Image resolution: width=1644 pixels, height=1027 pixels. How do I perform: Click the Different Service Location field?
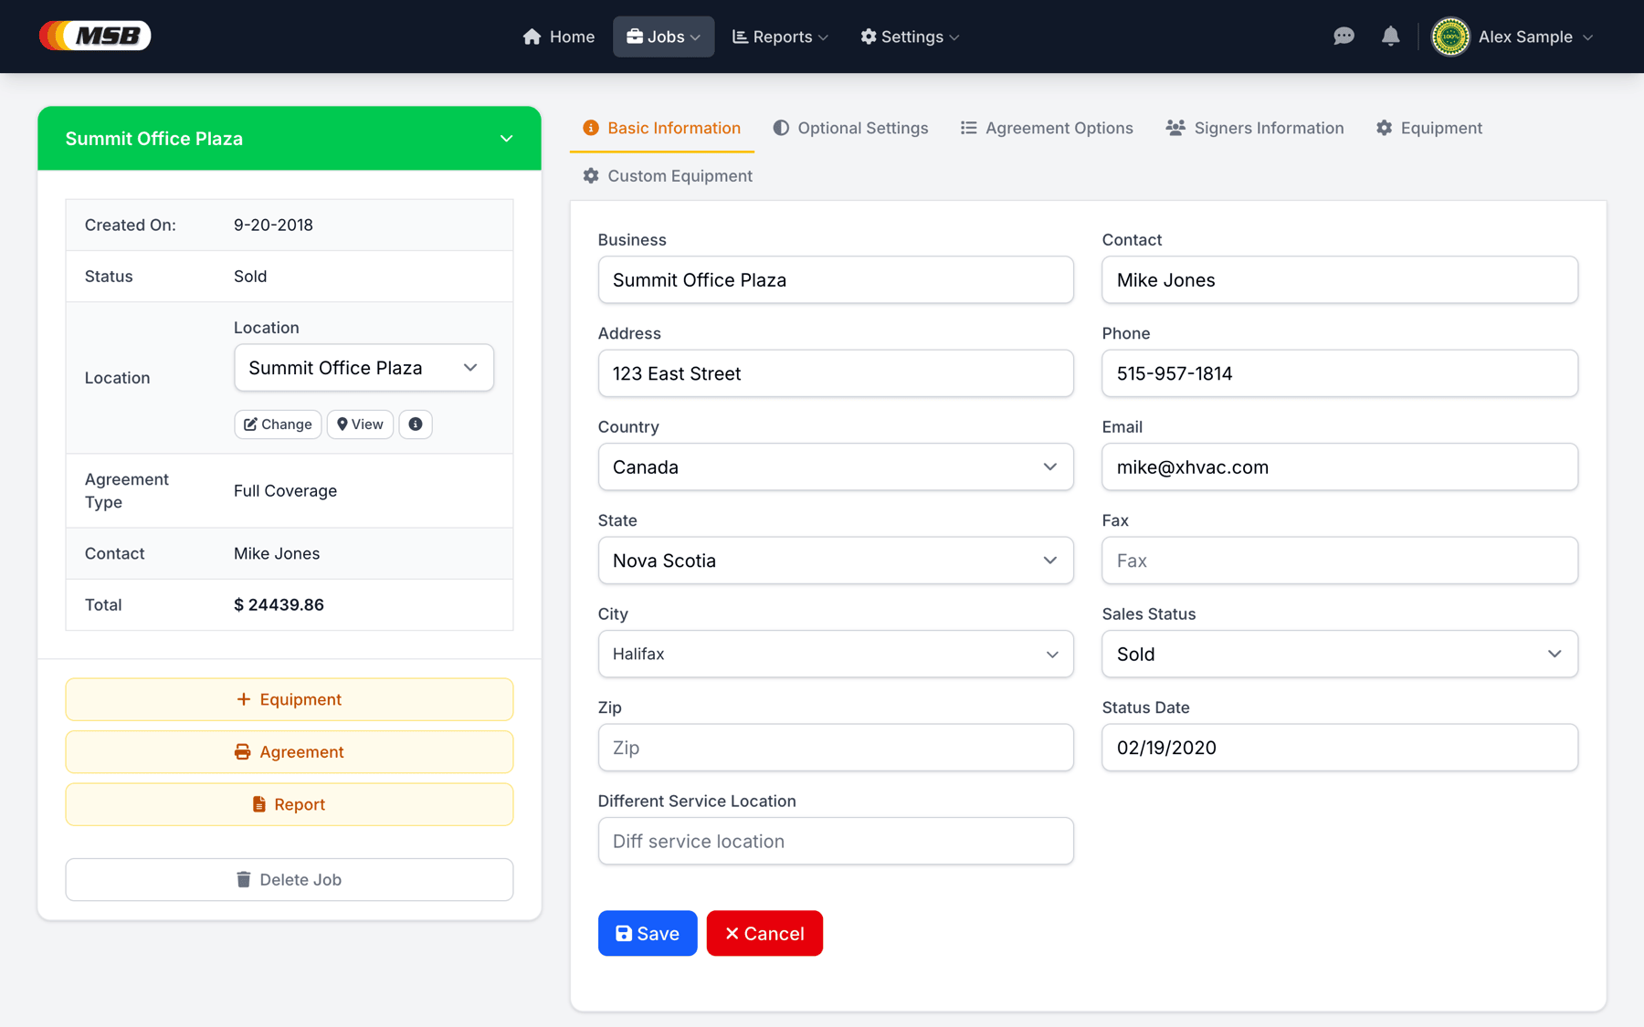[x=836, y=842]
